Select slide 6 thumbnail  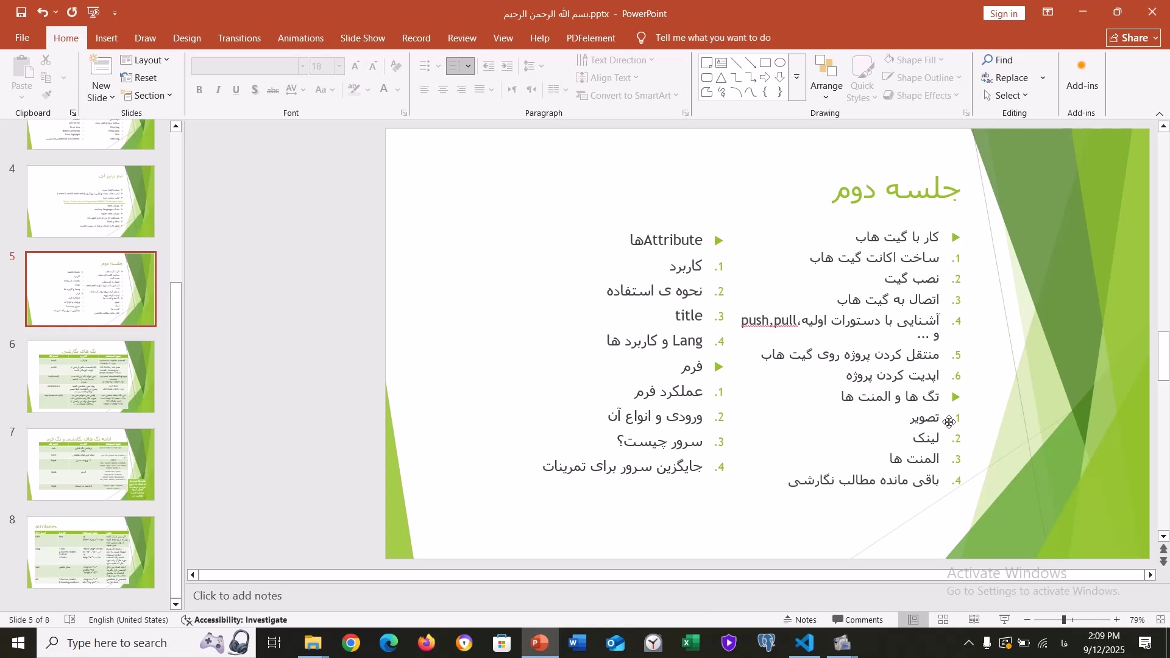(91, 377)
